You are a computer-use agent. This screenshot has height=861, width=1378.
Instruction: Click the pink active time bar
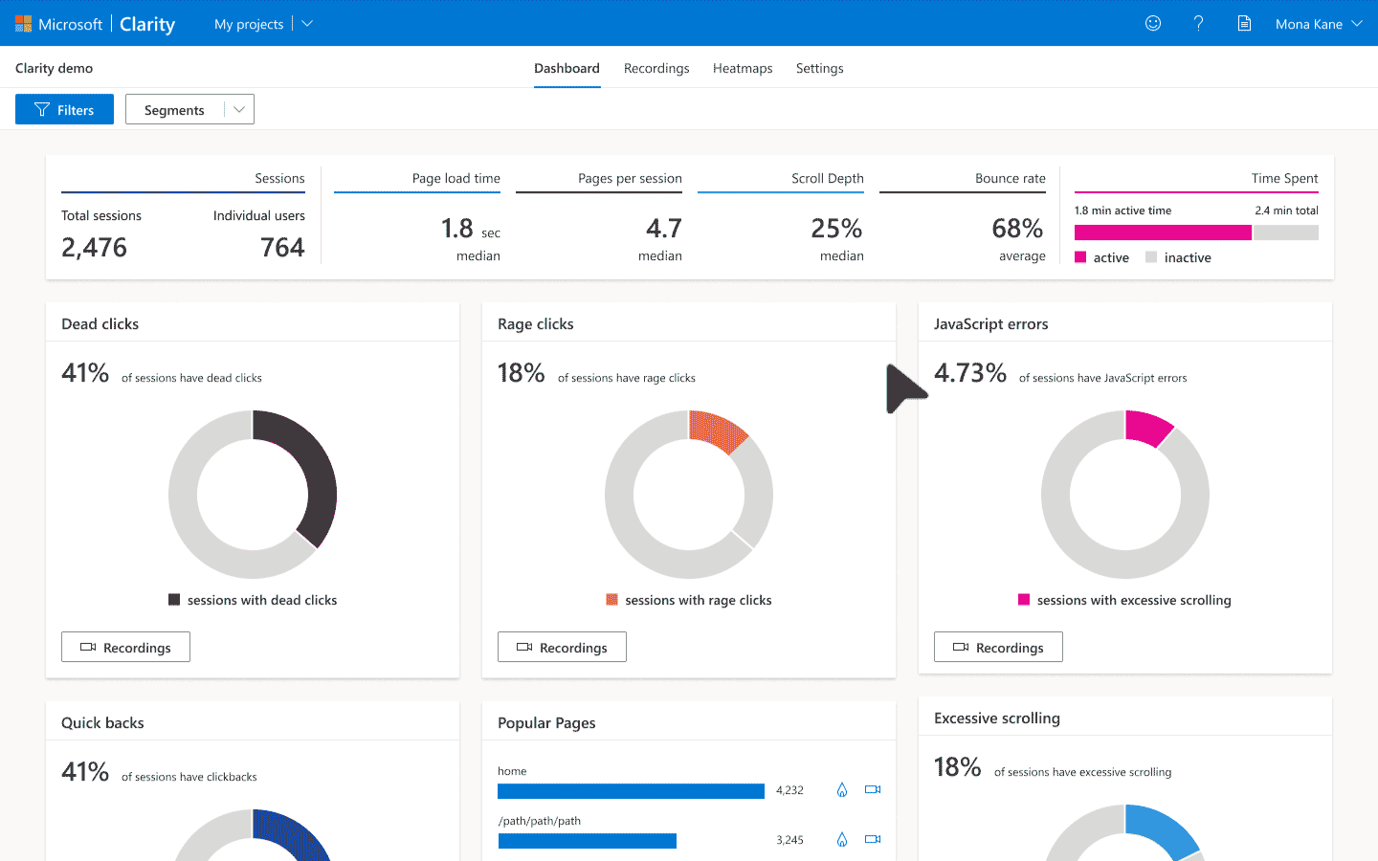pyautogui.click(x=1163, y=232)
